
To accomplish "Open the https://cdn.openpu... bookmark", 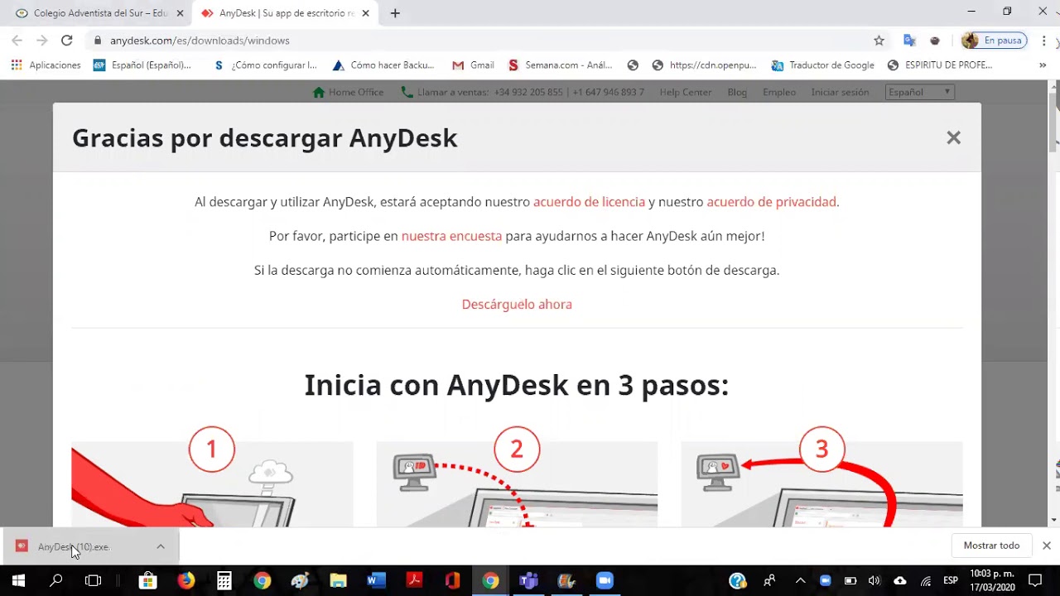I will point(704,65).
